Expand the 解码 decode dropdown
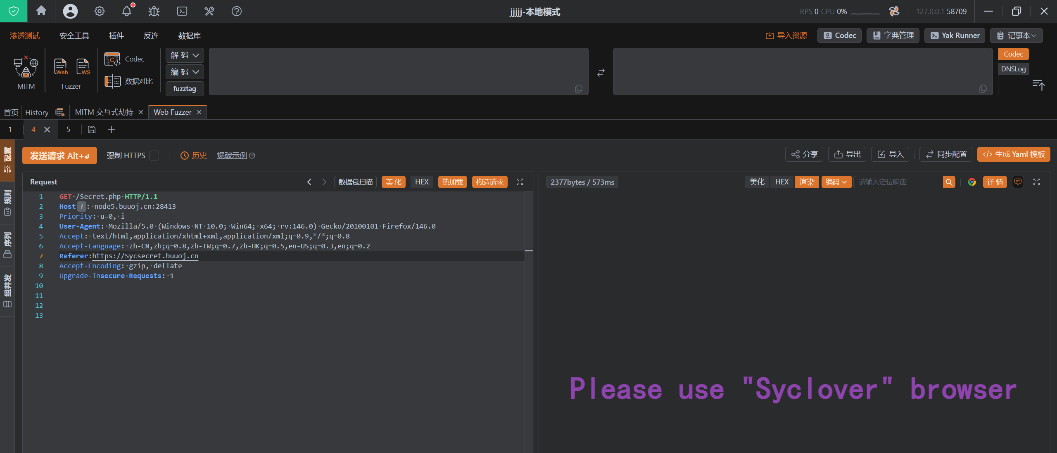The height and width of the screenshot is (453, 1057). 185,55
